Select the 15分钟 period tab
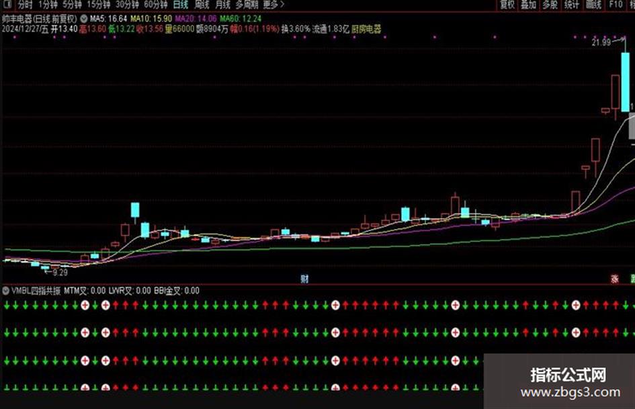This screenshot has width=635, height=409. [98, 5]
